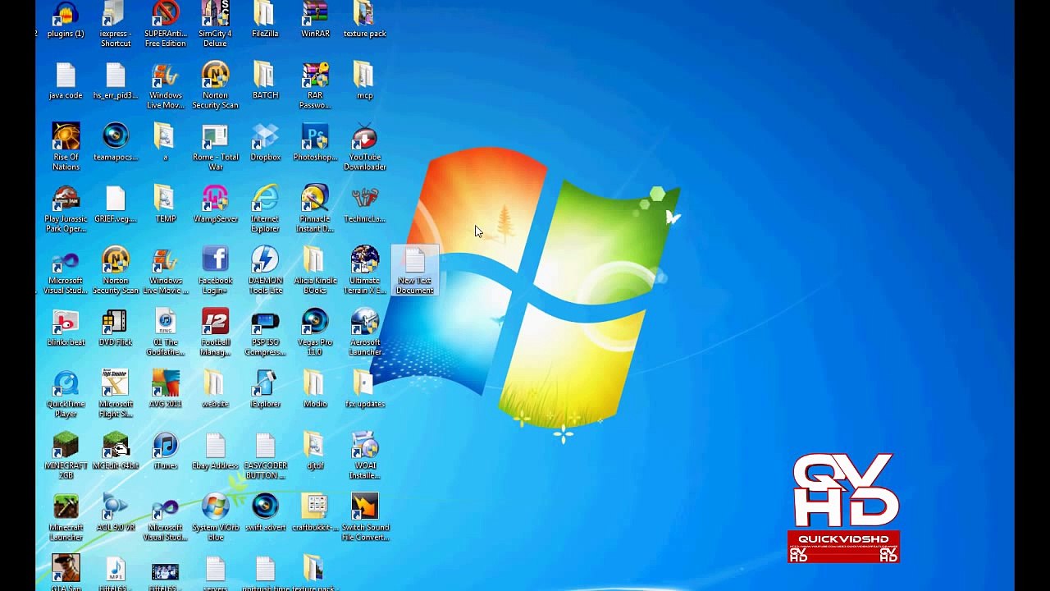Image resolution: width=1050 pixels, height=591 pixels.
Task: Click the WampServer shortcut
Action: (215, 204)
